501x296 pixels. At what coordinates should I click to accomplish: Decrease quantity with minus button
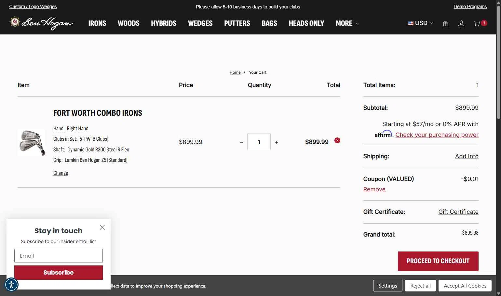[241, 142]
